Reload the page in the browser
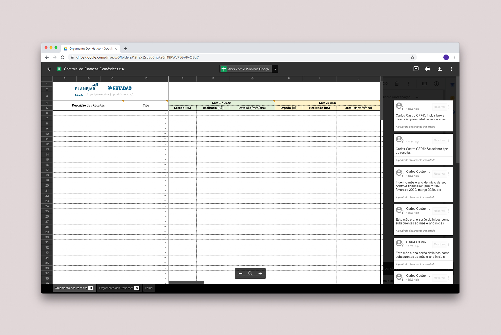501x335 pixels. 63,57
